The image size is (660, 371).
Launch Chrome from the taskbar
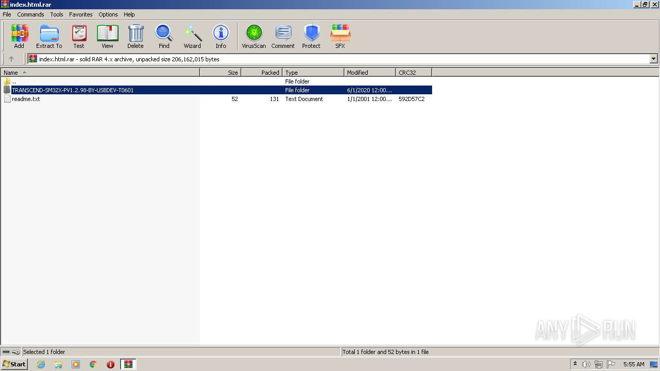pyautogui.click(x=93, y=364)
